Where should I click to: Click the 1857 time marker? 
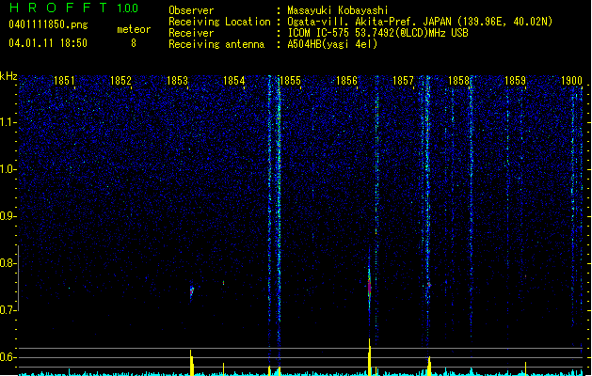point(403,81)
